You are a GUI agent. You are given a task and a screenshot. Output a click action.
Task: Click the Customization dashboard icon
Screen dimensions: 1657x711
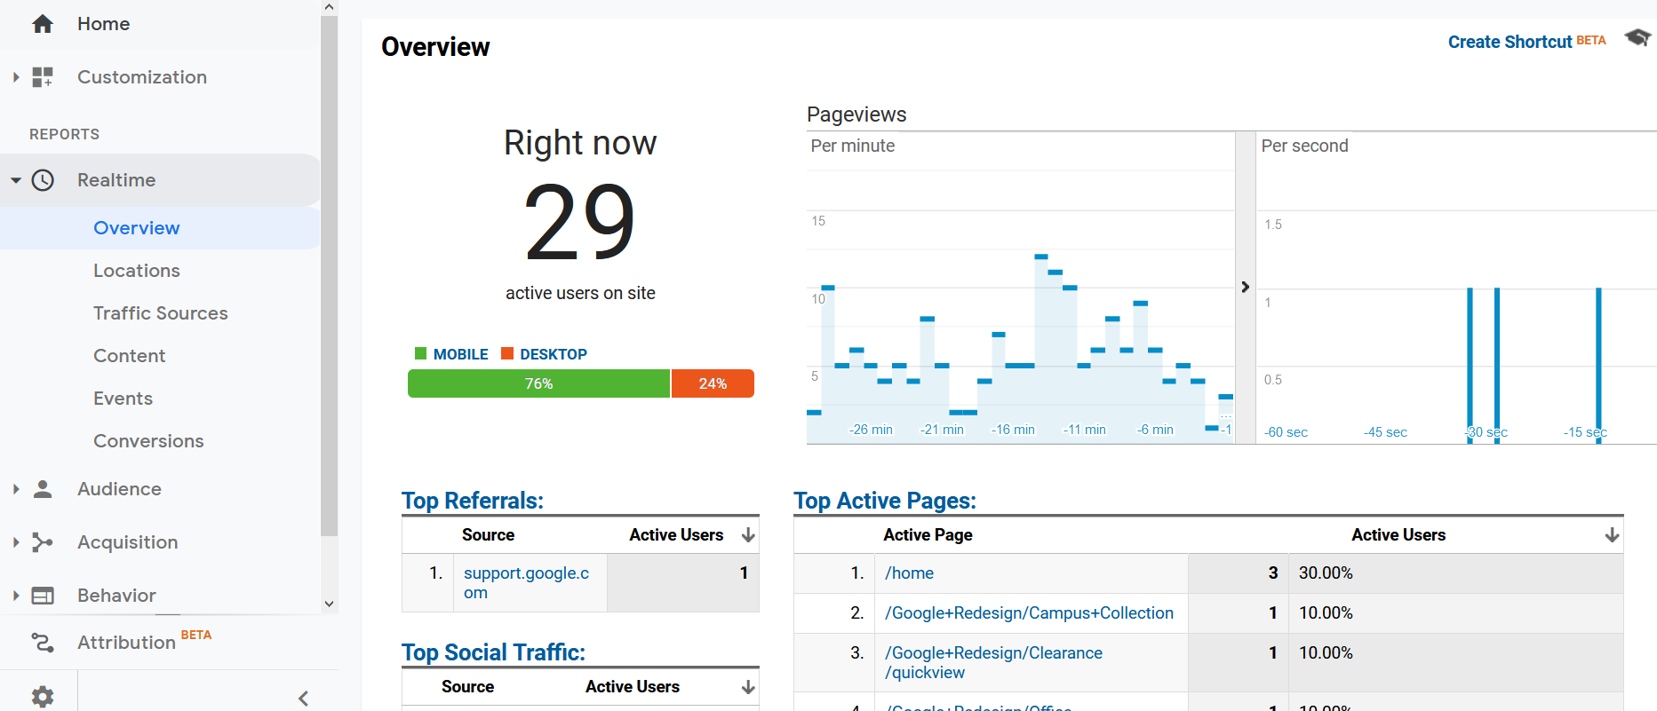[x=43, y=77]
